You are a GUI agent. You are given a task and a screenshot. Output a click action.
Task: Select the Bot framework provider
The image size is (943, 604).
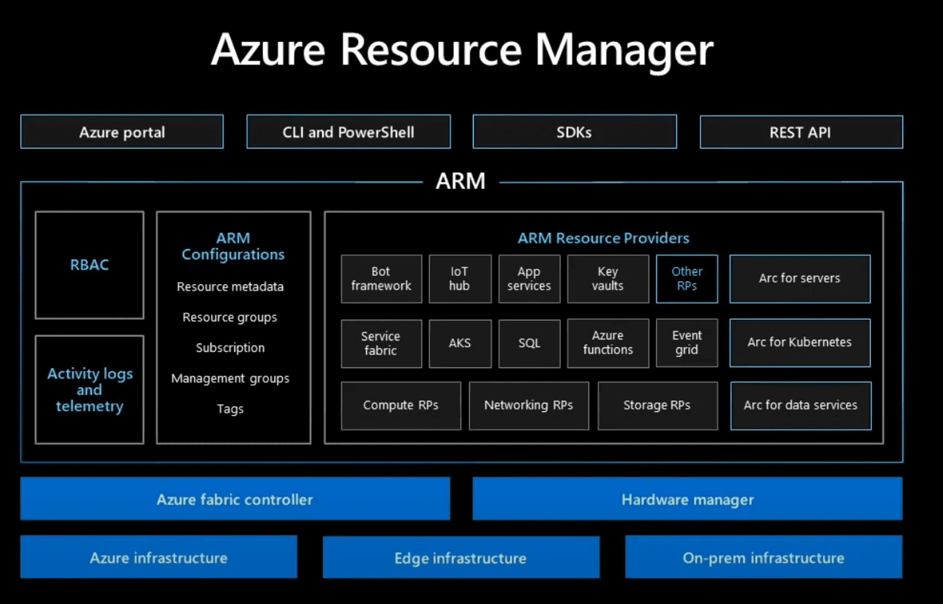tap(381, 278)
